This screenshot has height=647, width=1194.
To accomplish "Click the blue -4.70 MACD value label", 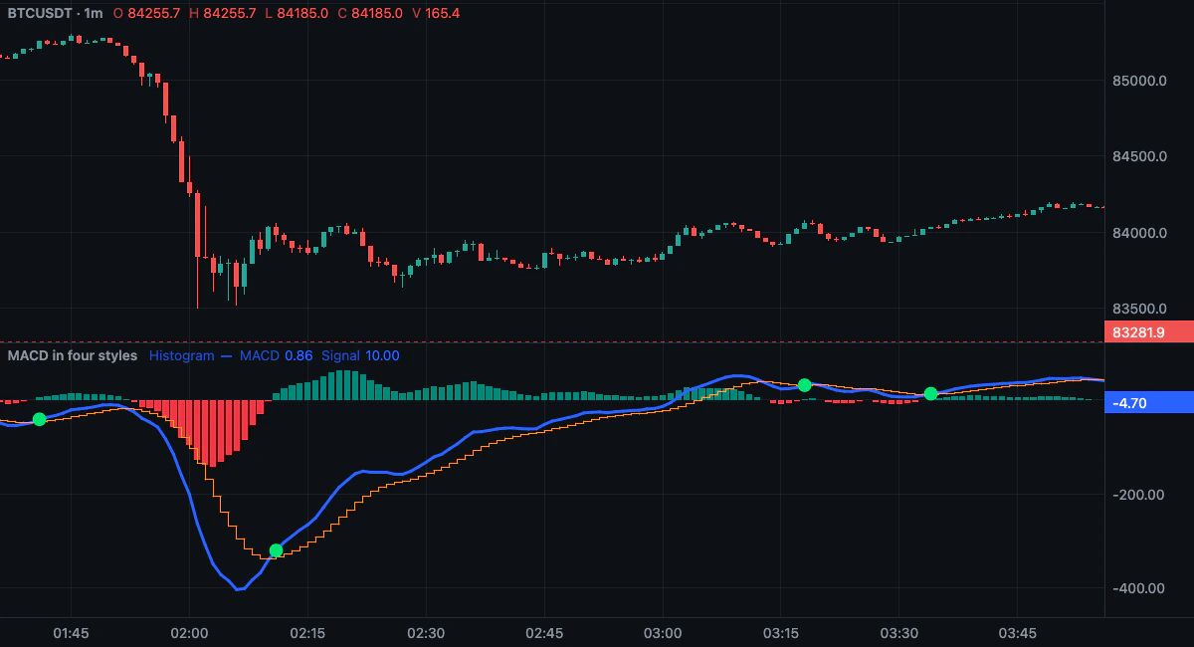I will pyautogui.click(x=1149, y=403).
